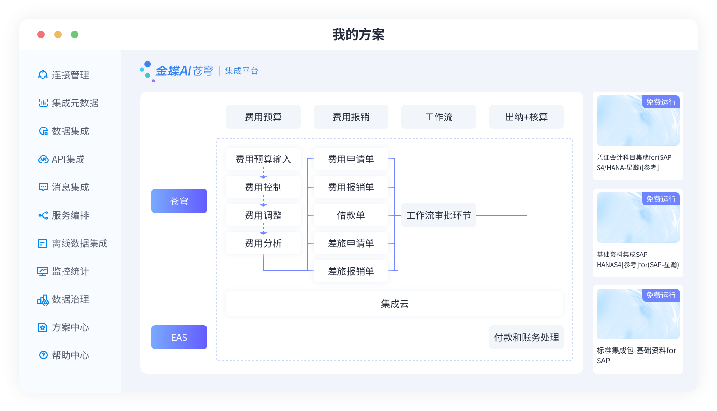The height and width of the screenshot is (411, 717).
Task: Open 帮助中心 in the sidebar
Action: [70, 355]
